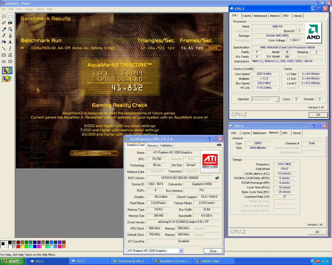Click the ATI icon in system tray
Viewport: 332px width, 265px height.
(317, 261)
